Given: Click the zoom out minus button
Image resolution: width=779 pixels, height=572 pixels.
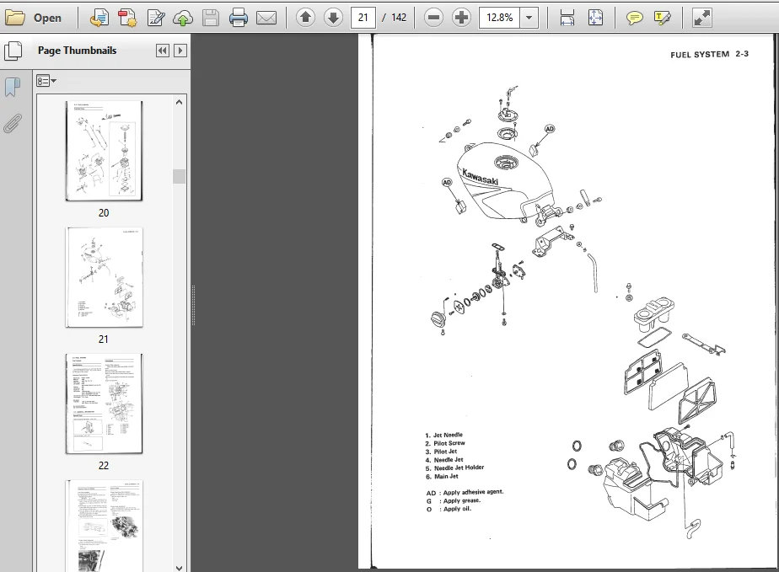Looking at the screenshot, I should point(433,18).
